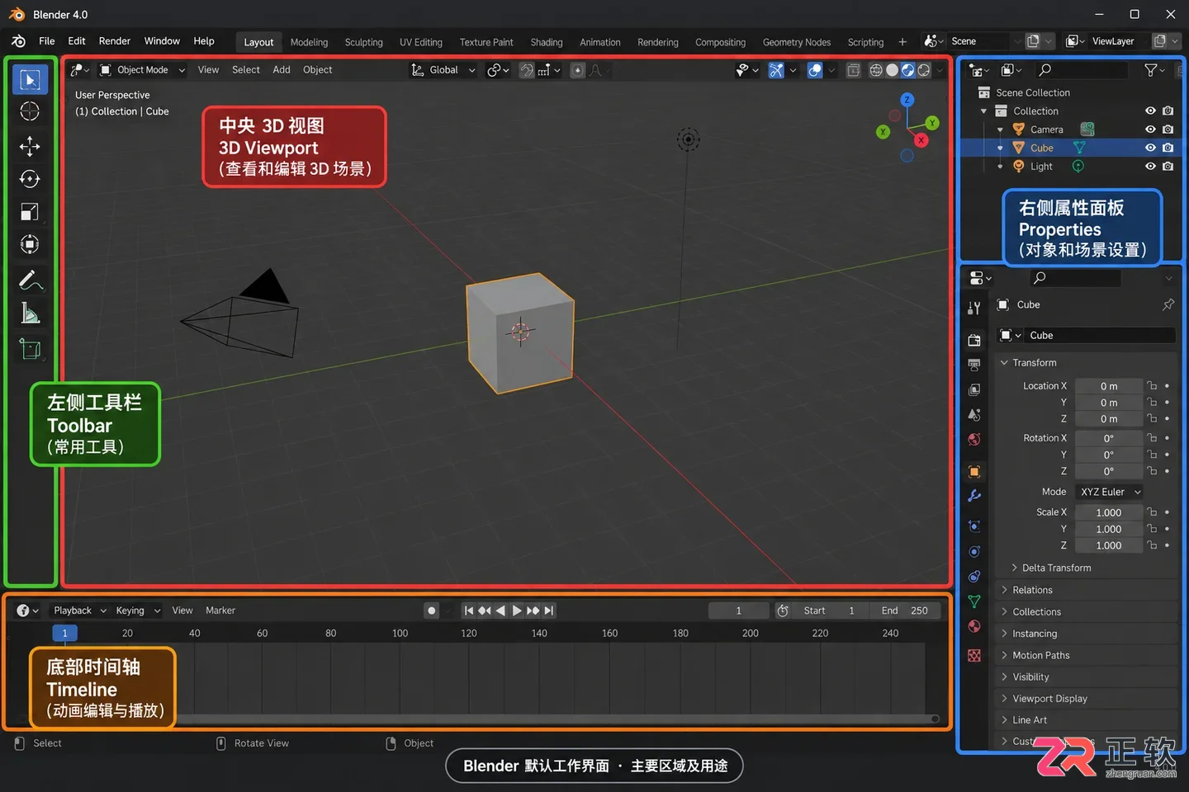
Task: Switch to the Sculpting workspace tab
Action: click(363, 42)
